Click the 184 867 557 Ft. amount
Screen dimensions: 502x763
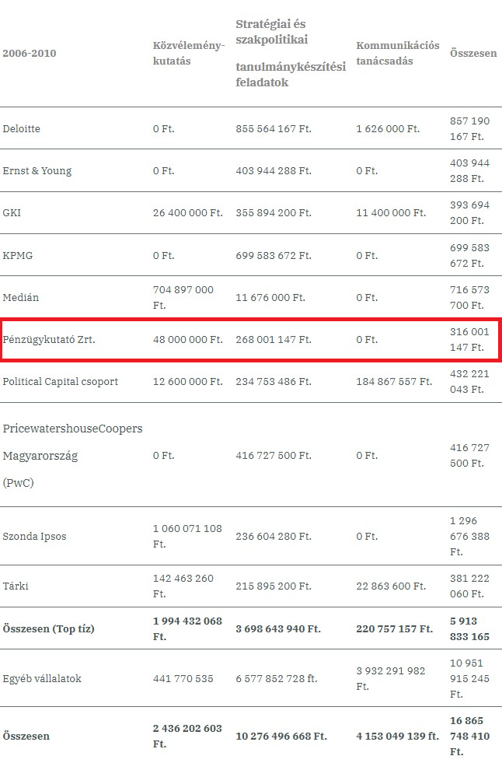point(394,382)
